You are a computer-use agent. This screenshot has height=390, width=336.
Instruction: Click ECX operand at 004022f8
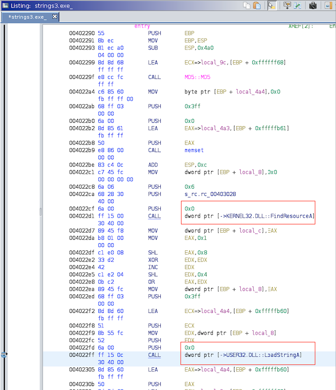(189, 325)
